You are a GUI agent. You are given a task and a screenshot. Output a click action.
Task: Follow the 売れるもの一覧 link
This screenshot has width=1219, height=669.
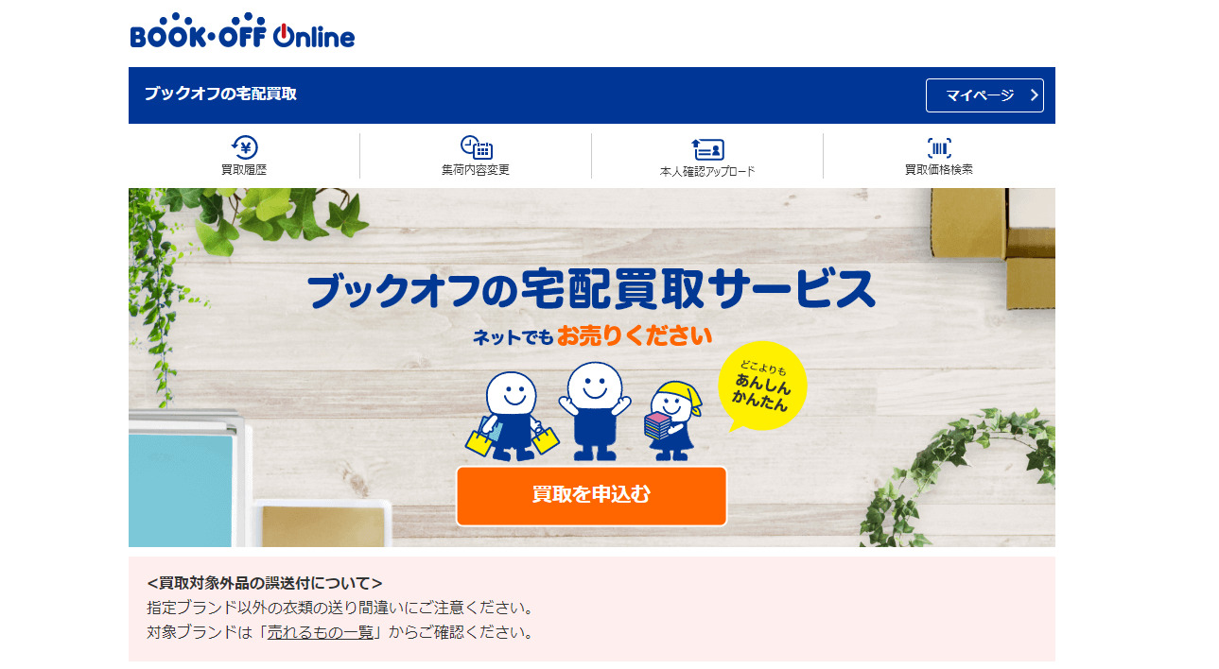pyautogui.click(x=321, y=632)
